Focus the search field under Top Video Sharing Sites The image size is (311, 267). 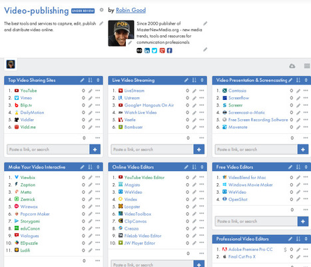click(48, 149)
